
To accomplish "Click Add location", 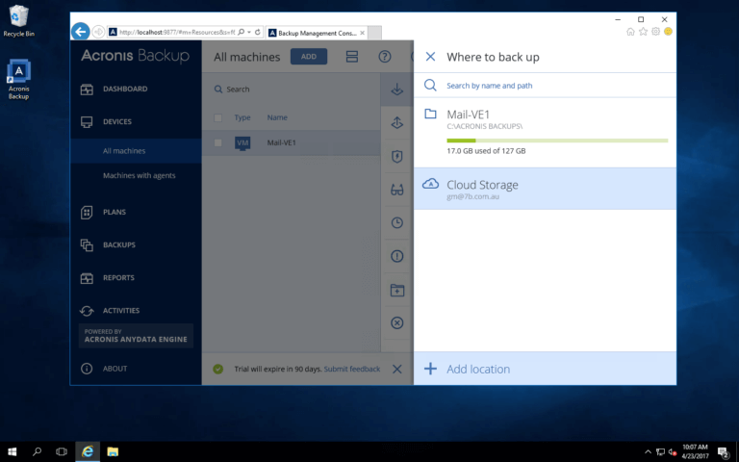I will point(545,369).
